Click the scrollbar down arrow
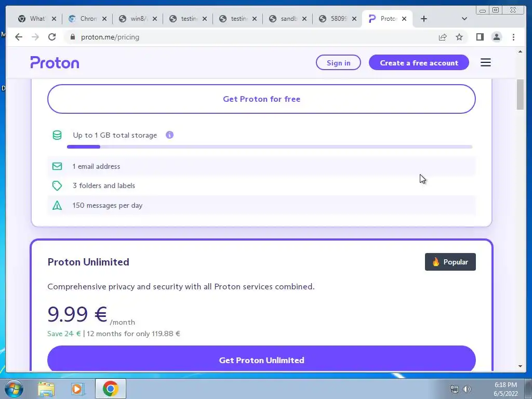 point(520,366)
